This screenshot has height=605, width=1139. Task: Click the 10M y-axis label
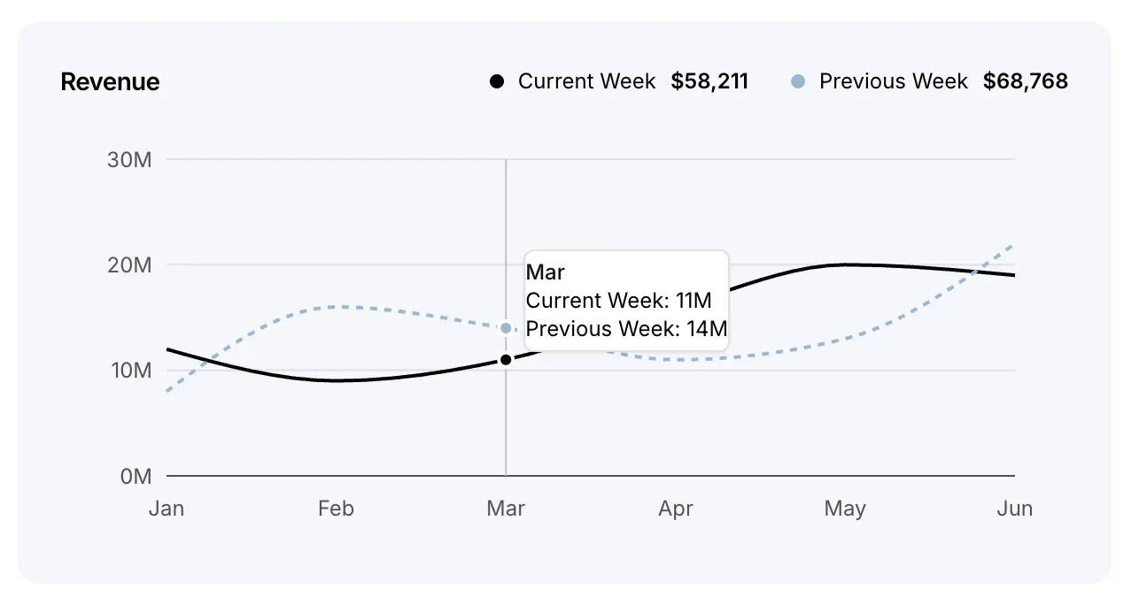coord(130,371)
